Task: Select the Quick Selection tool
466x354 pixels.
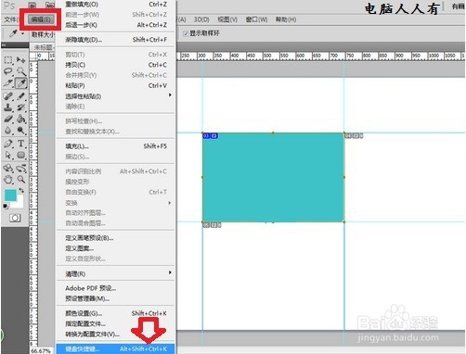Action: [x=21, y=71]
